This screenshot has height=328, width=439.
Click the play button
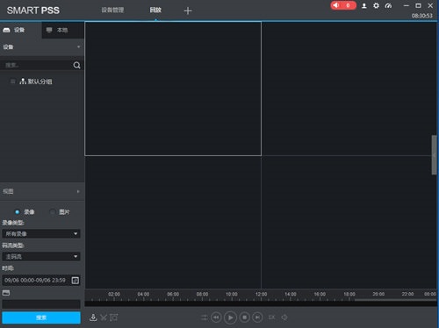tap(230, 317)
